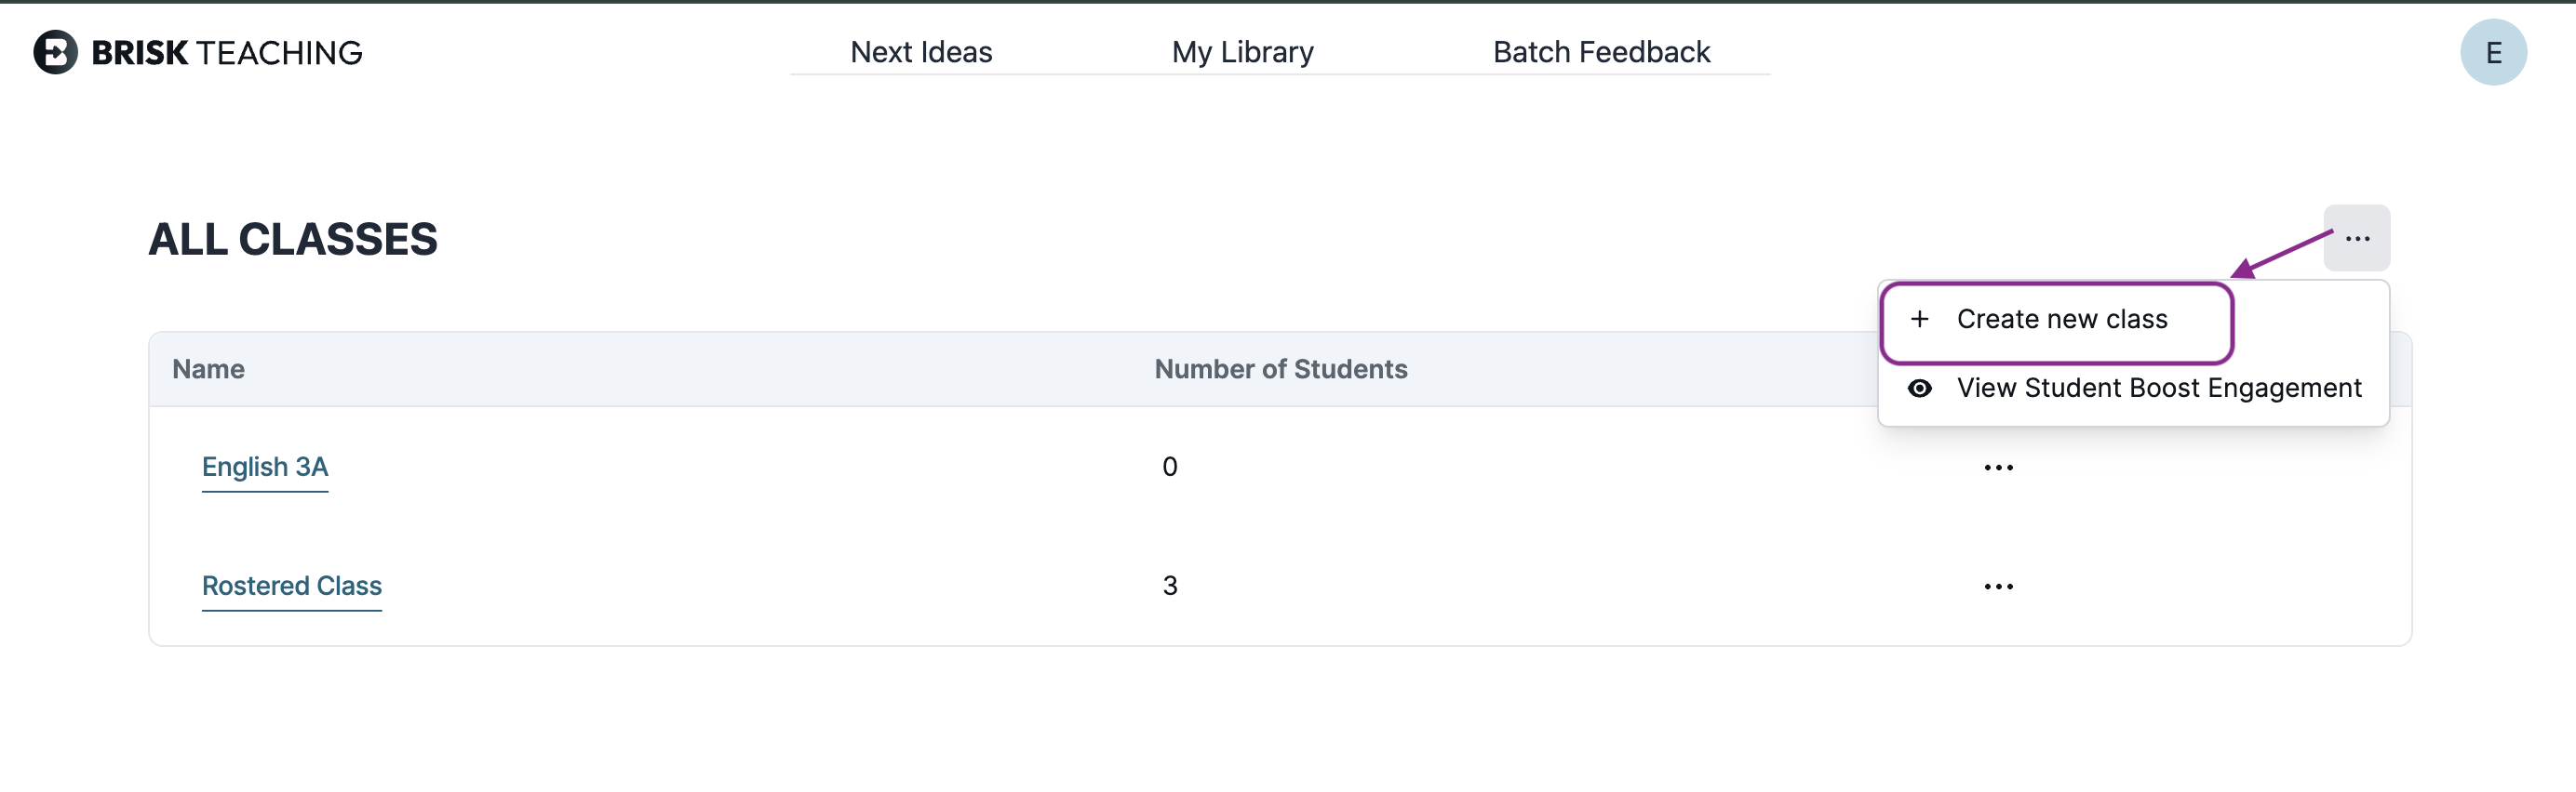Open the options menu for Rostered Class row
2576x792 pixels.
tap(1998, 587)
